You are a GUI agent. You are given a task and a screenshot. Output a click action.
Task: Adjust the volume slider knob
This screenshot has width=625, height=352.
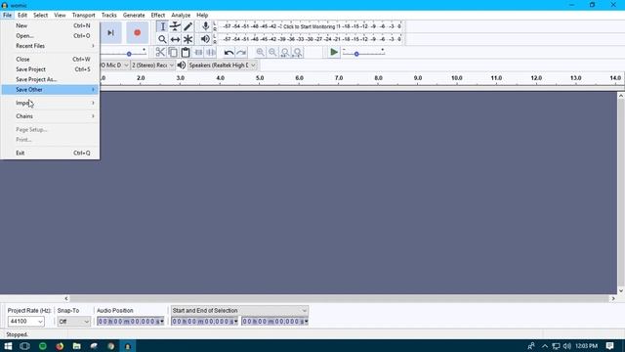pos(129,54)
